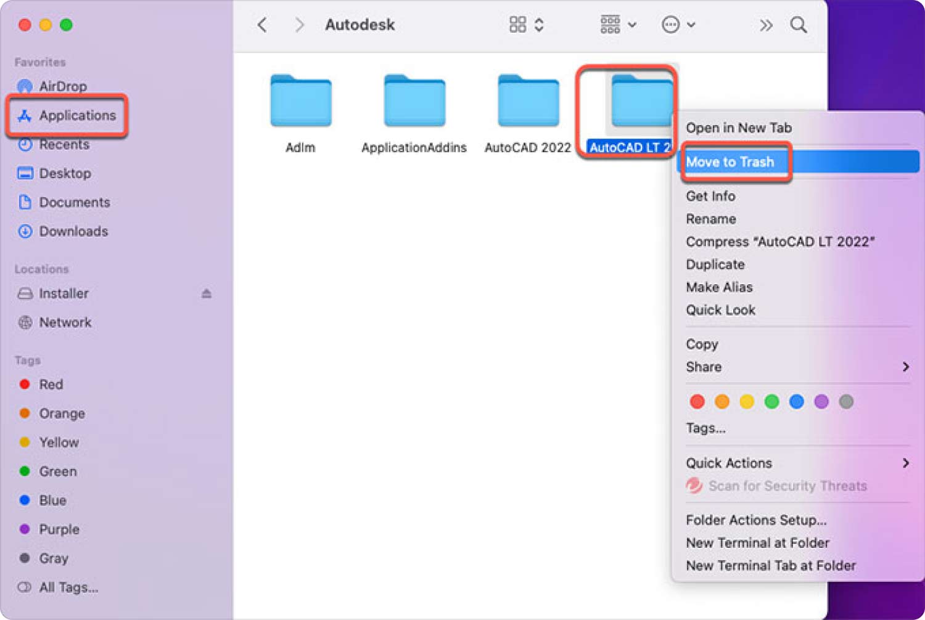
Task: Apply the orange tag color dot
Action: 722,402
